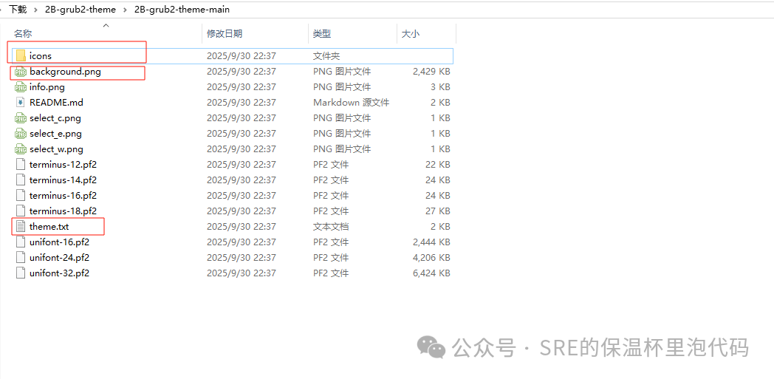
Task: Select the terminus-18.pf2 file name
Action: point(63,211)
